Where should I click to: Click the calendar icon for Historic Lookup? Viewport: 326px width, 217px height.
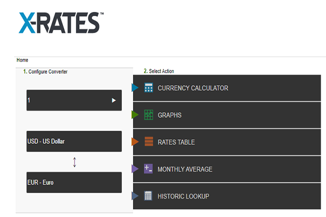pyautogui.click(x=148, y=196)
